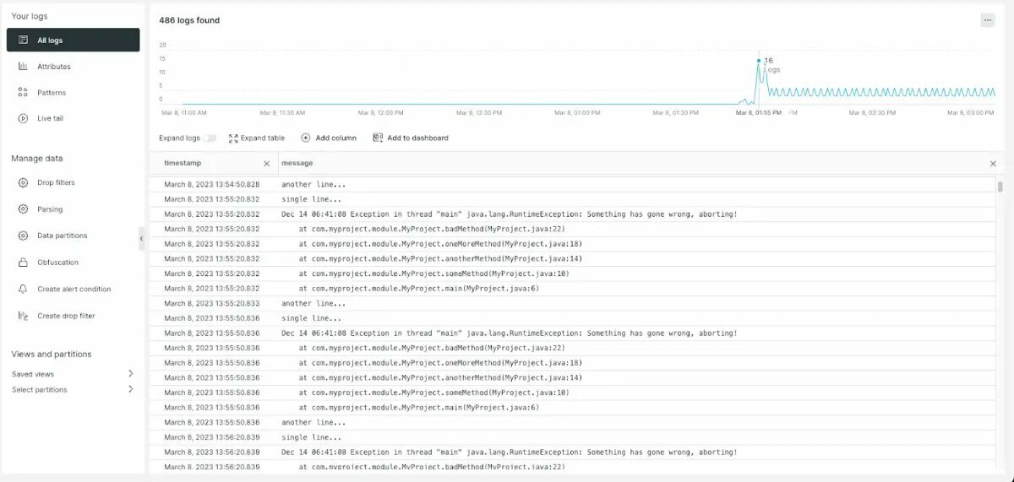The width and height of the screenshot is (1014, 482).
Task: Click the Obfuscation lock icon
Action: [x=23, y=263]
